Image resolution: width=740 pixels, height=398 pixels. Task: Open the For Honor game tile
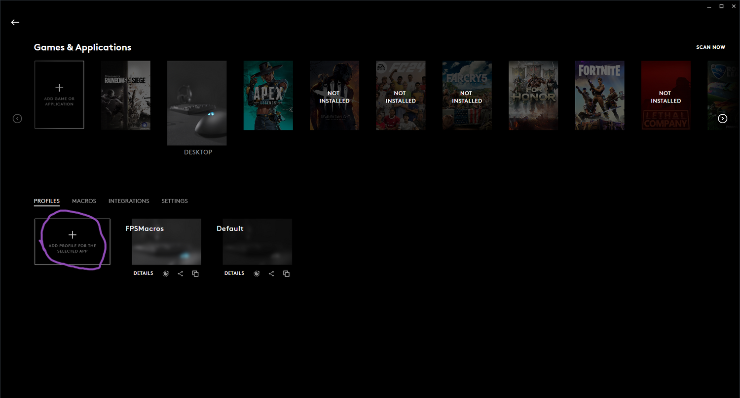pos(533,95)
